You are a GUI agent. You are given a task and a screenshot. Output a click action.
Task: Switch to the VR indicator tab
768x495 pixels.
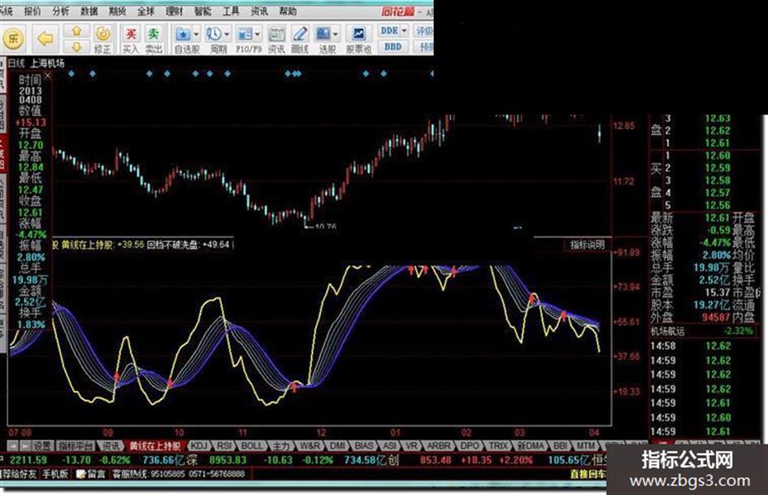412,445
